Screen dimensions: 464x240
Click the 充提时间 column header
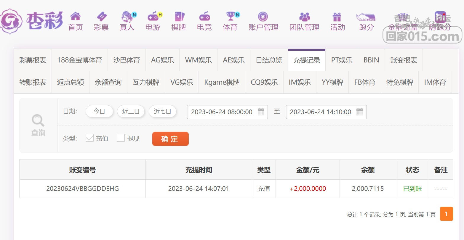(x=199, y=170)
